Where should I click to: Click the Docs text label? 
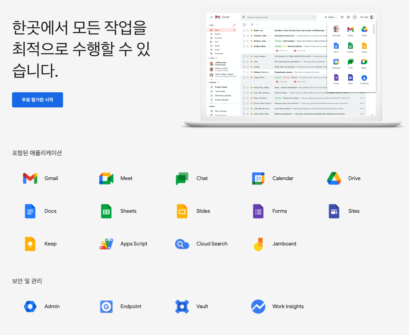50,211
